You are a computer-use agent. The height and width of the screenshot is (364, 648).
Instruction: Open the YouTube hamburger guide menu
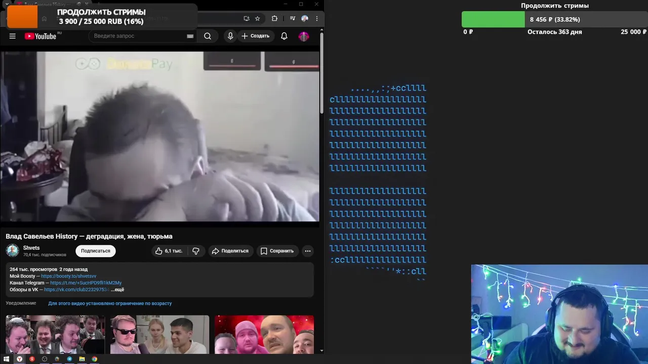click(x=13, y=36)
